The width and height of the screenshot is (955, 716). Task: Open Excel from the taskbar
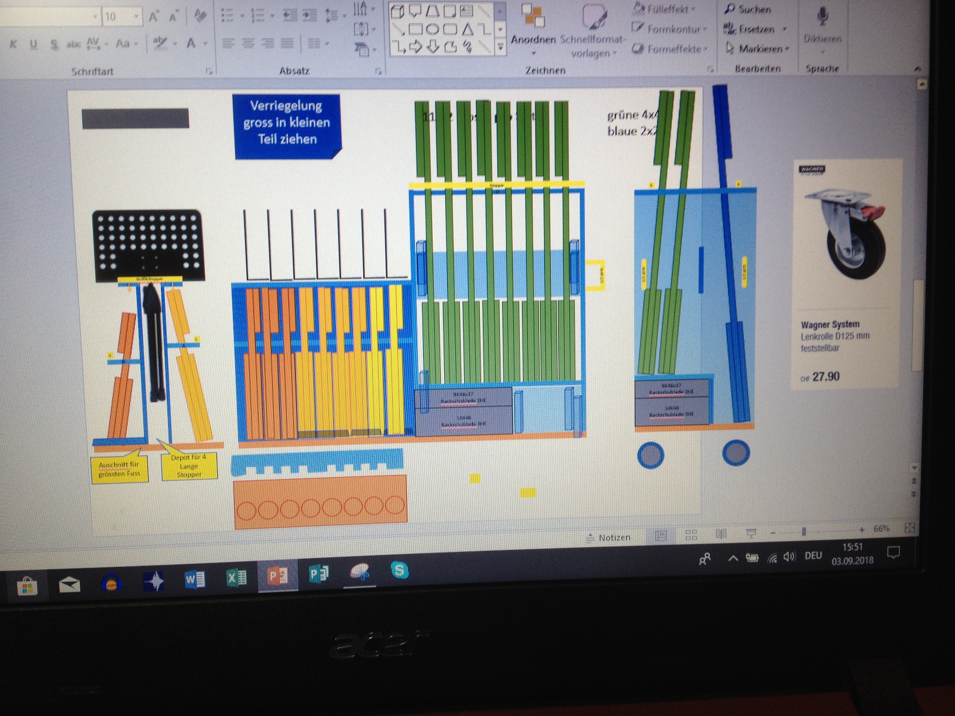point(236,577)
